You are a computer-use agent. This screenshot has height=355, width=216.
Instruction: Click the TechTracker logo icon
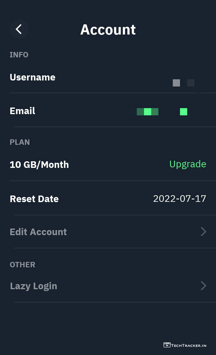(x=167, y=345)
